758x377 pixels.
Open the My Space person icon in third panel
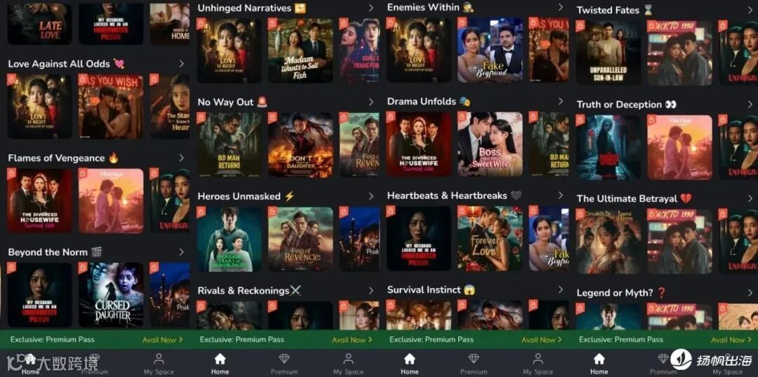pyautogui.click(x=538, y=359)
